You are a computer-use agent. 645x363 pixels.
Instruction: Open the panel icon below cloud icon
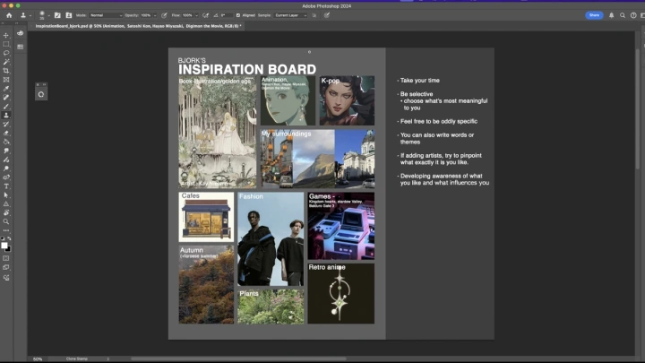tap(20, 47)
